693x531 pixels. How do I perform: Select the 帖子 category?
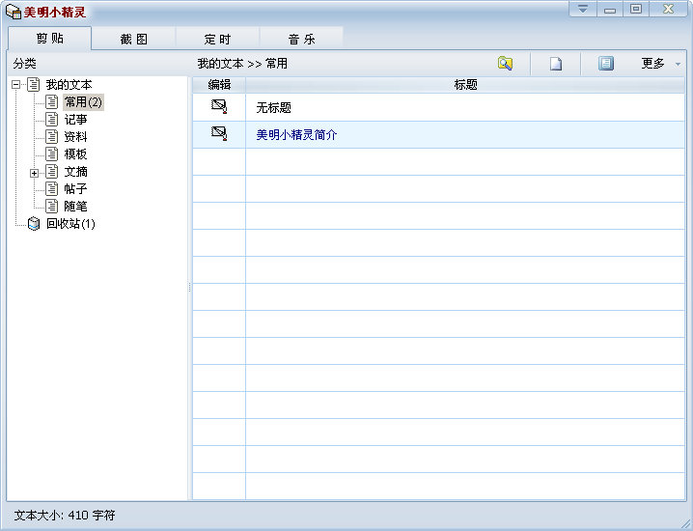(75, 189)
